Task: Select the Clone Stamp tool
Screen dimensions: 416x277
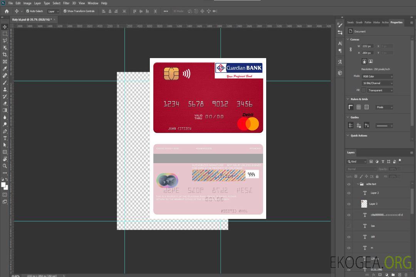Action: pos(5,90)
